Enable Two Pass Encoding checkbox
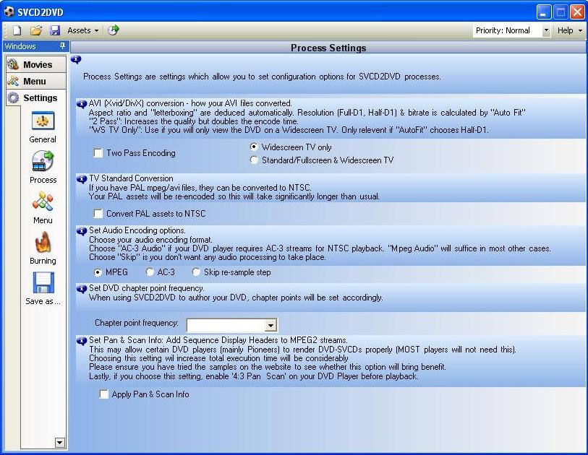 point(98,153)
